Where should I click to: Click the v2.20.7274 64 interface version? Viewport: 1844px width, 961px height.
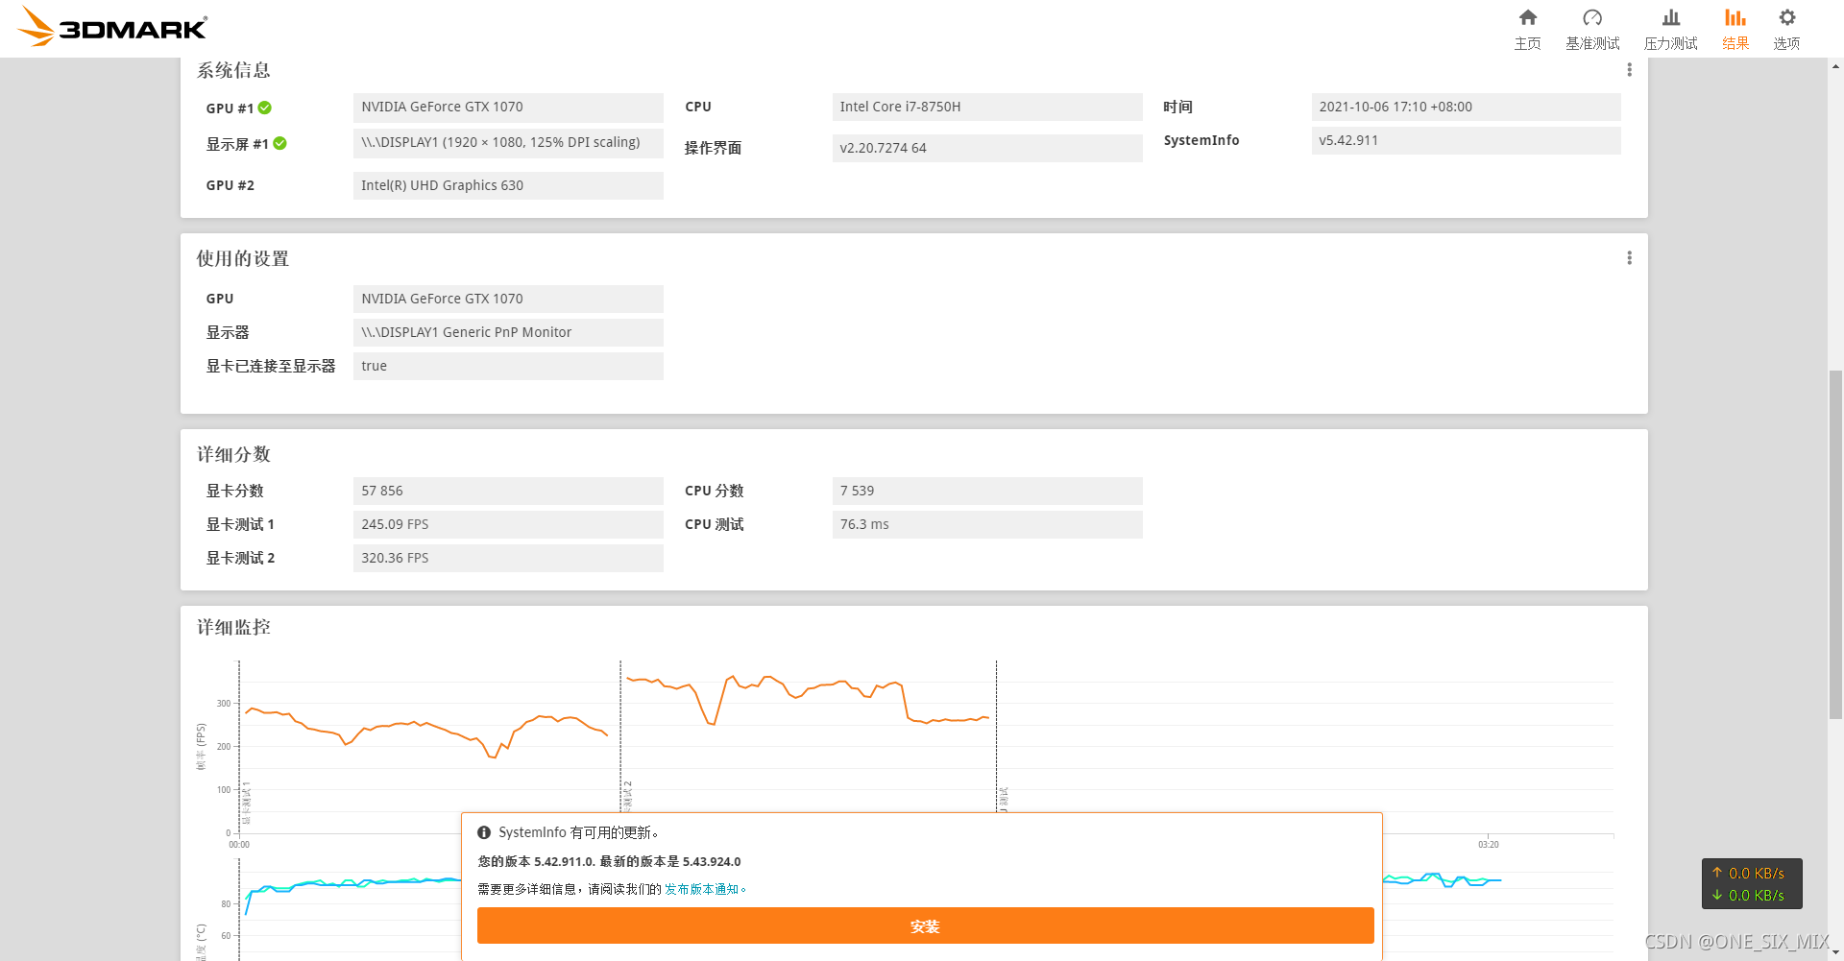987,148
